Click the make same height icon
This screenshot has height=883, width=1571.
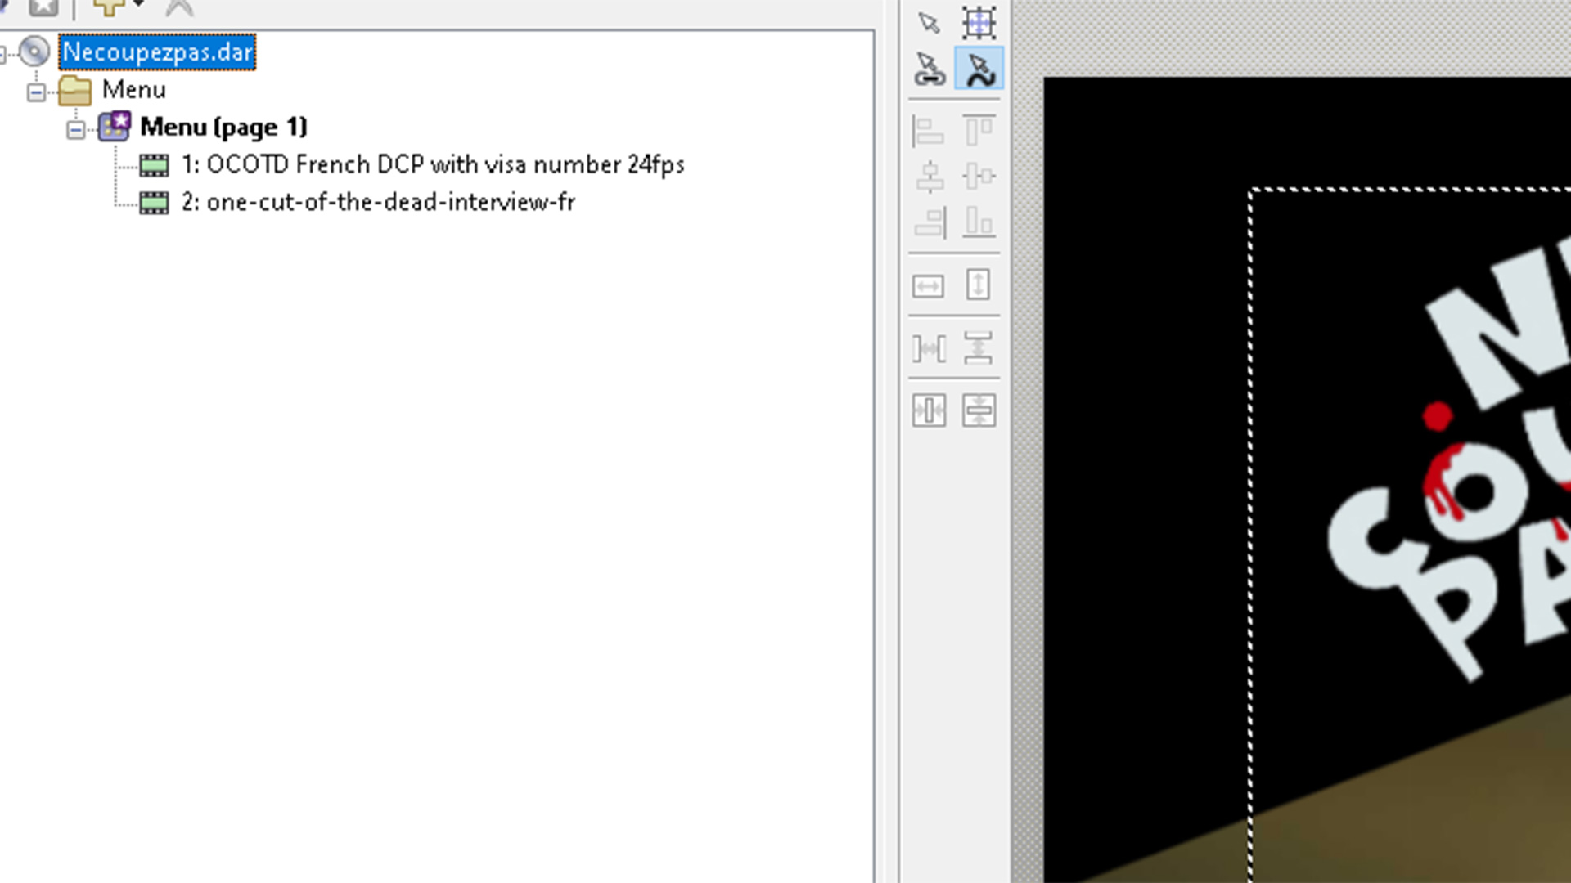point(979,286)
